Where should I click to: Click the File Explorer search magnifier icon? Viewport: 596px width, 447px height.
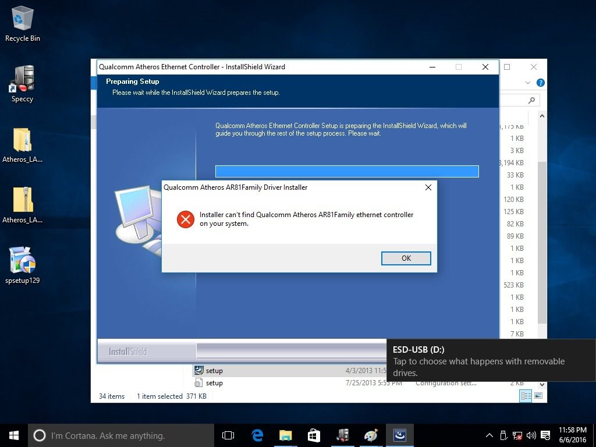coord(531,100)
